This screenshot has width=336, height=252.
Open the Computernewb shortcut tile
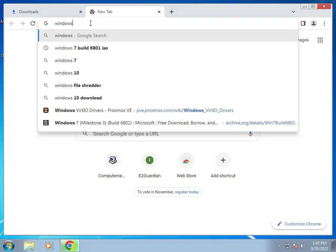pos(113,165)
